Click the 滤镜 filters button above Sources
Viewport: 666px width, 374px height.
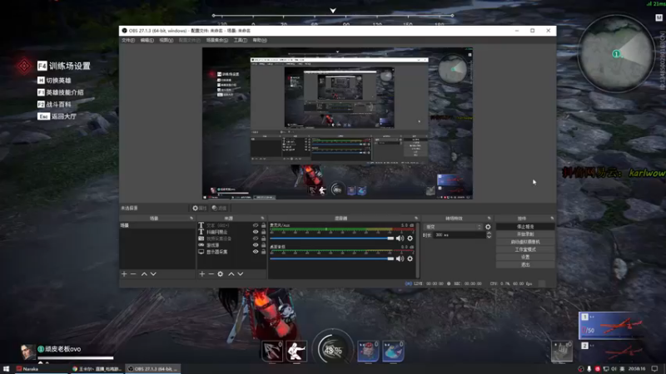coord(219,209)
